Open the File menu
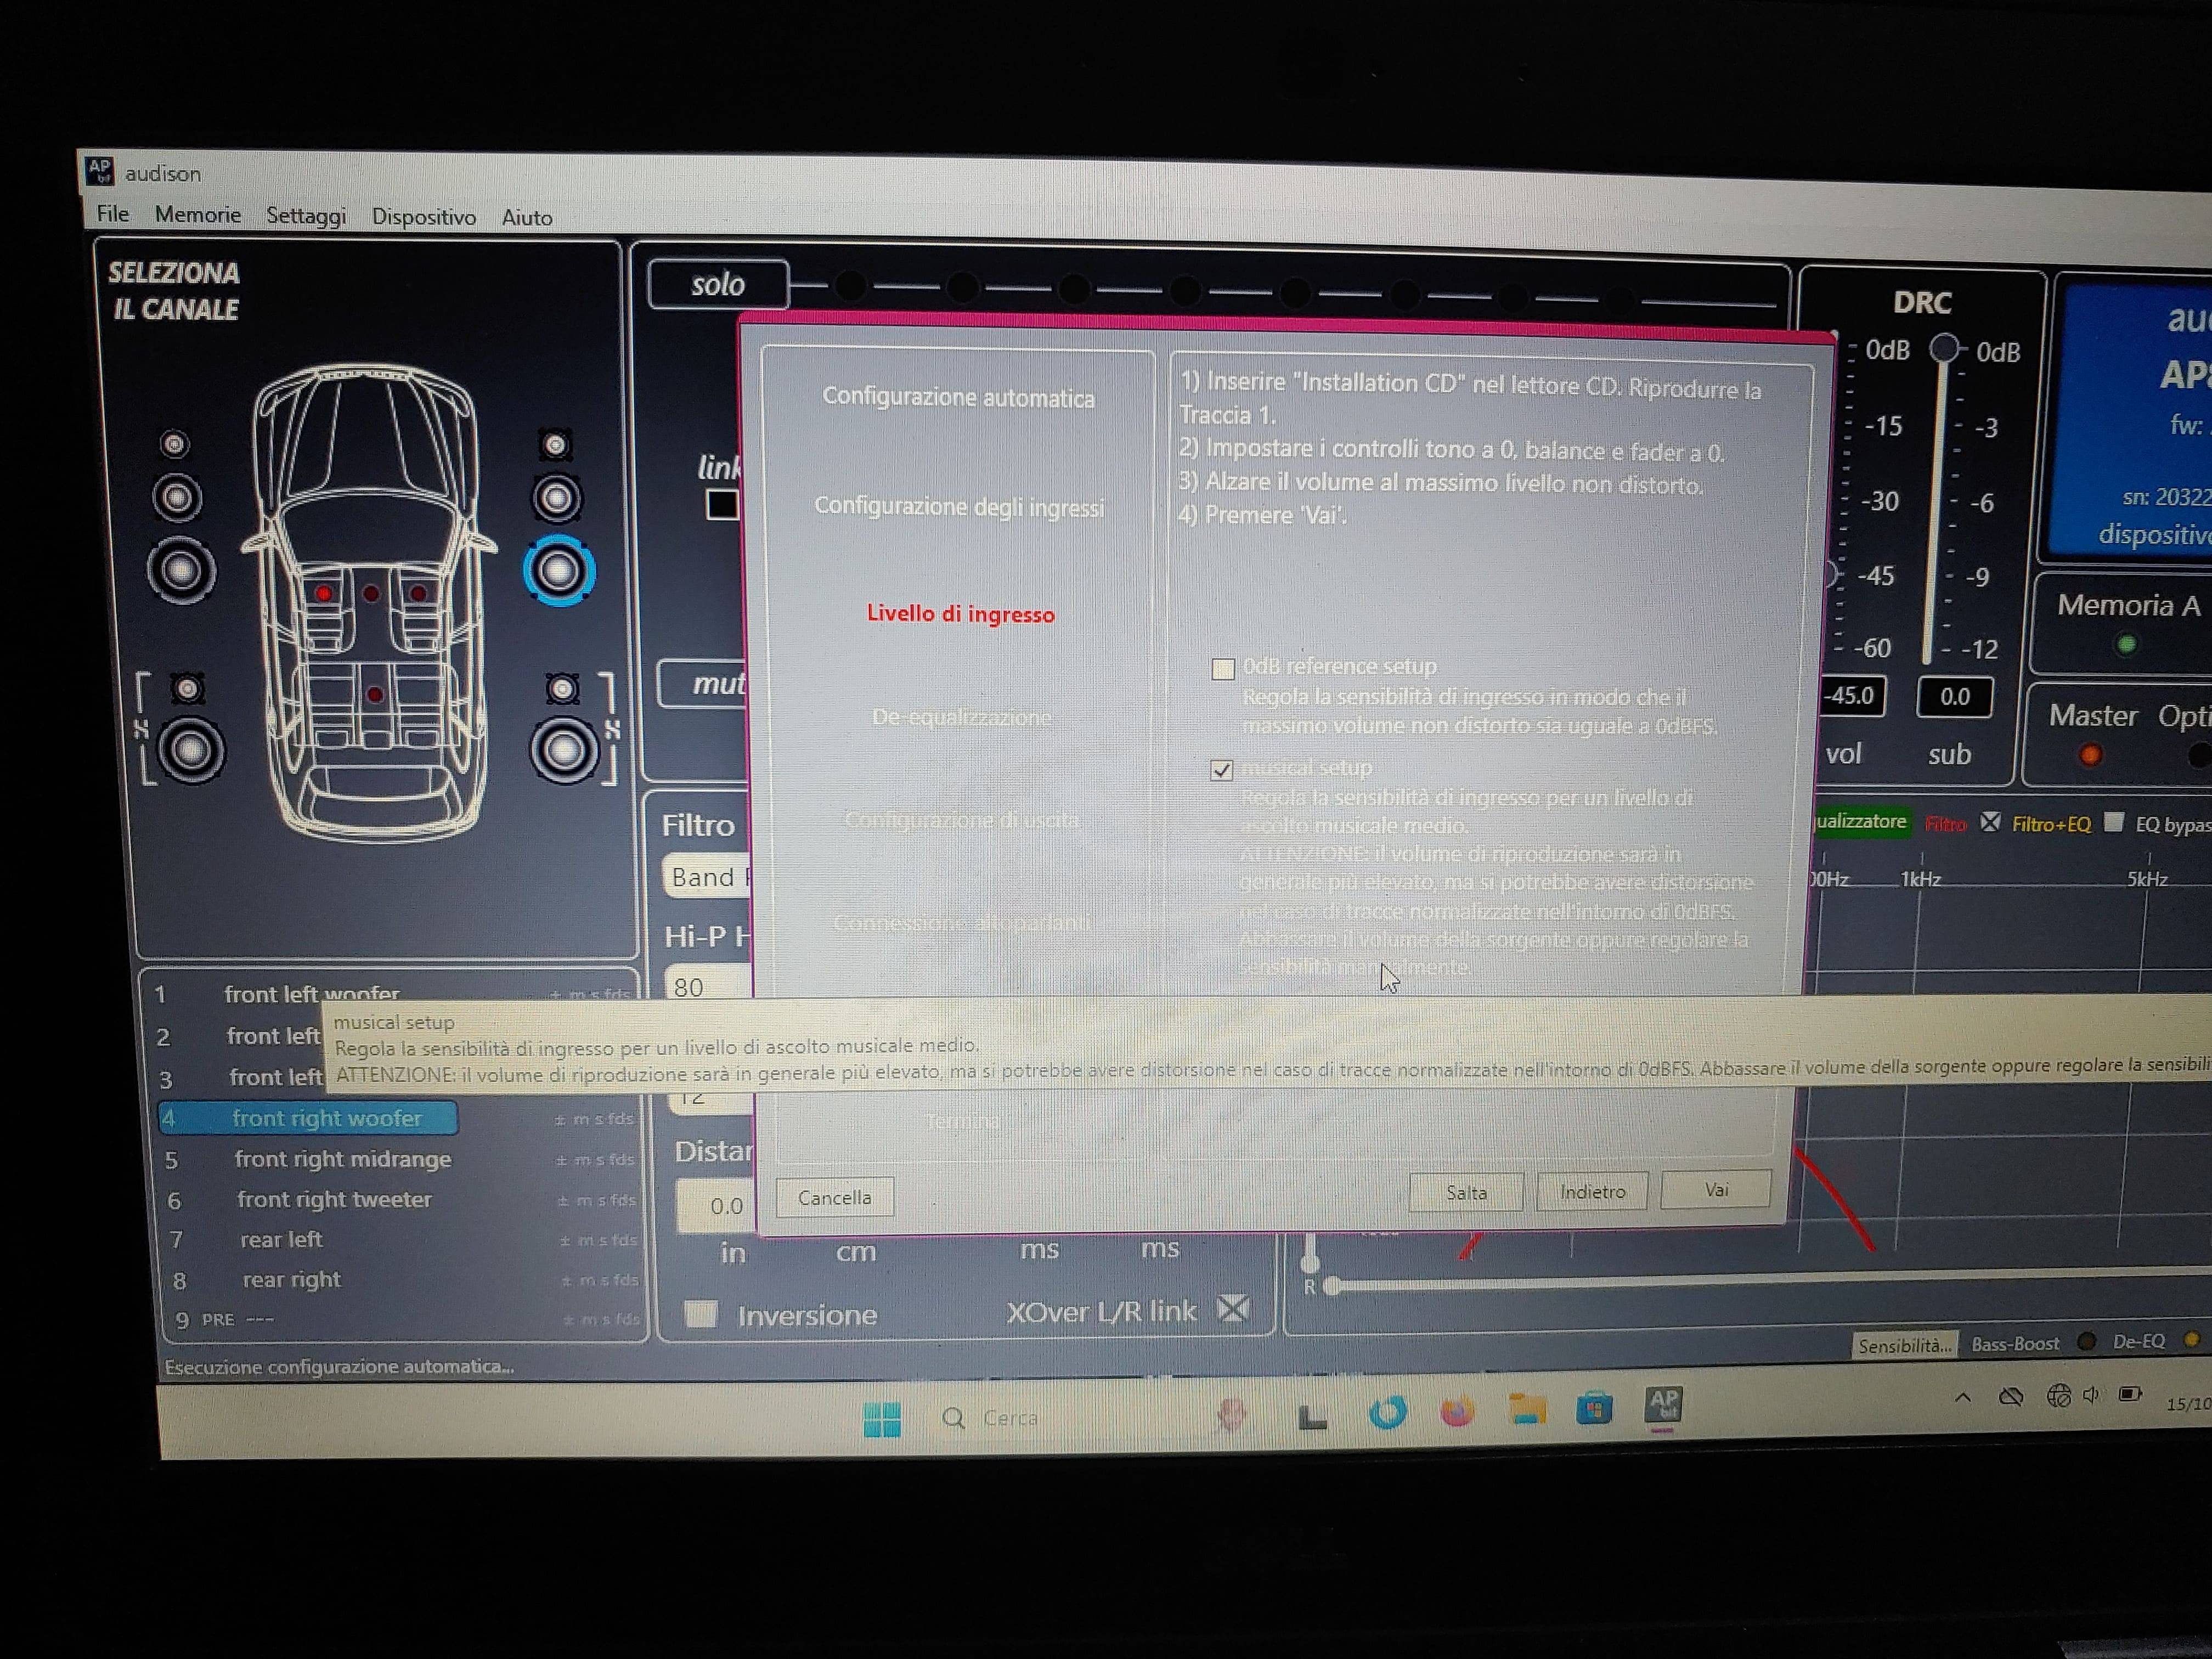 point(112,214)
